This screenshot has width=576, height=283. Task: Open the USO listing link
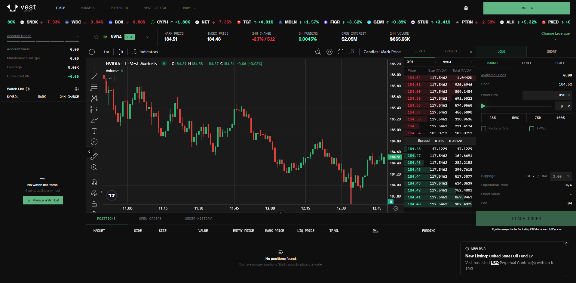click(x=495, y=263)
